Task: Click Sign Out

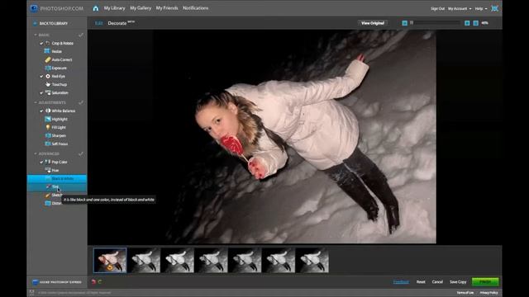Action: click(437, 9)
